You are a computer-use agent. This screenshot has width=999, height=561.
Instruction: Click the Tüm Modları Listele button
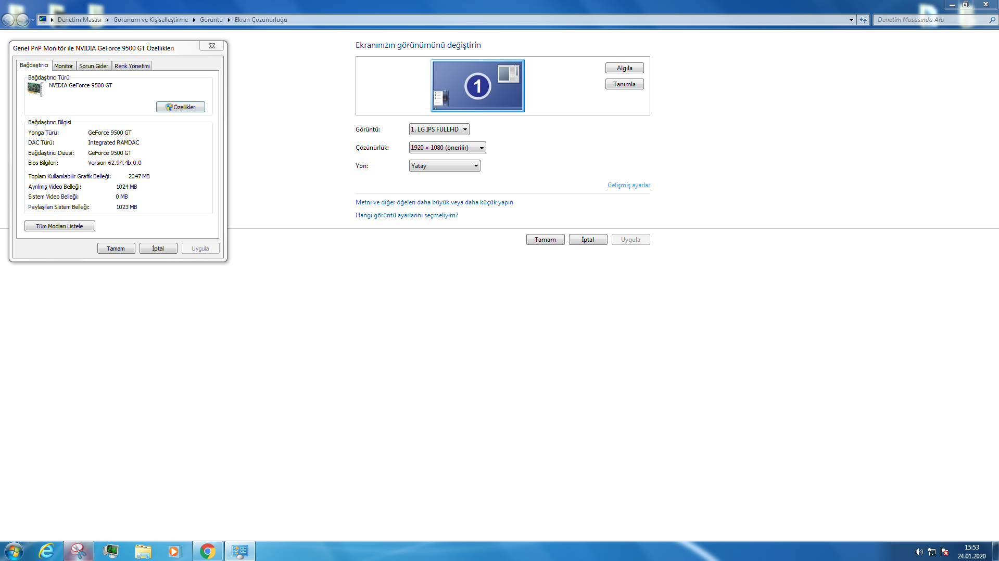59,226
